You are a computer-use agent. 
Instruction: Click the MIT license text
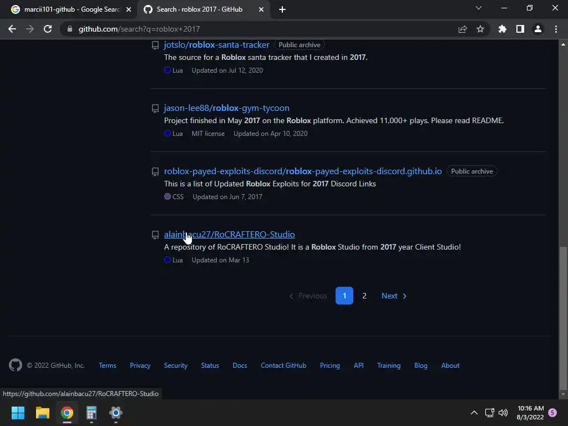point(208,134)
